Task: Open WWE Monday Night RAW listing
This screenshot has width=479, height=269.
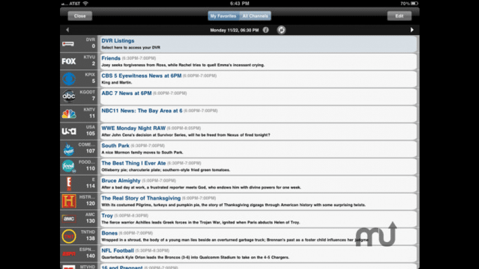Action: 259,131
